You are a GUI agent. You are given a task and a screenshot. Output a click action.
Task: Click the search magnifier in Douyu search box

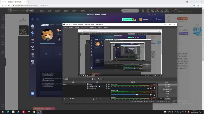(136, 11)
